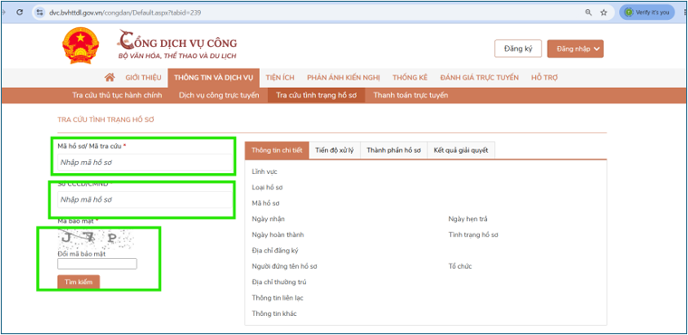Viewport: 688px width, 335px height.
Task: Click the Đăng ký button
Action: (x=518, y=49)
